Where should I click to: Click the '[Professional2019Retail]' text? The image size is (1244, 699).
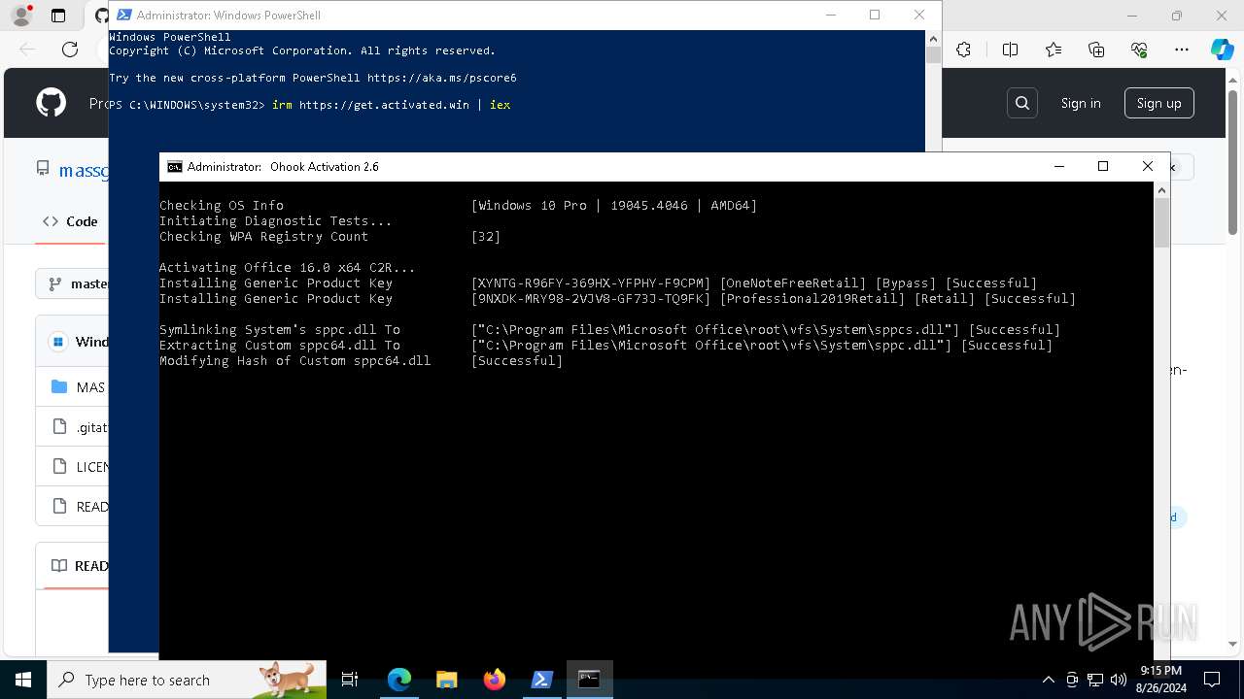812,299
